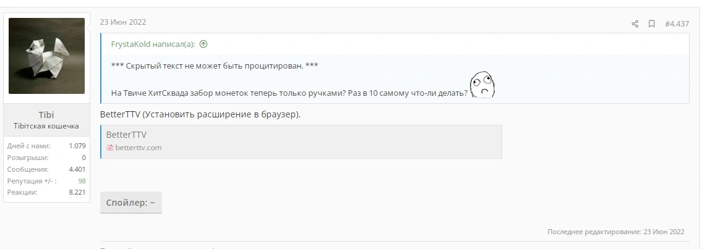Open the Tibi username profile link
705x249 pixels.
pyautogui.click(x=46, y=114)
